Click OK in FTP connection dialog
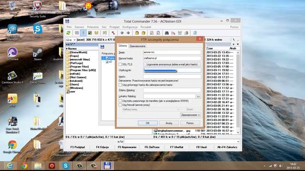 pos(148,123)
